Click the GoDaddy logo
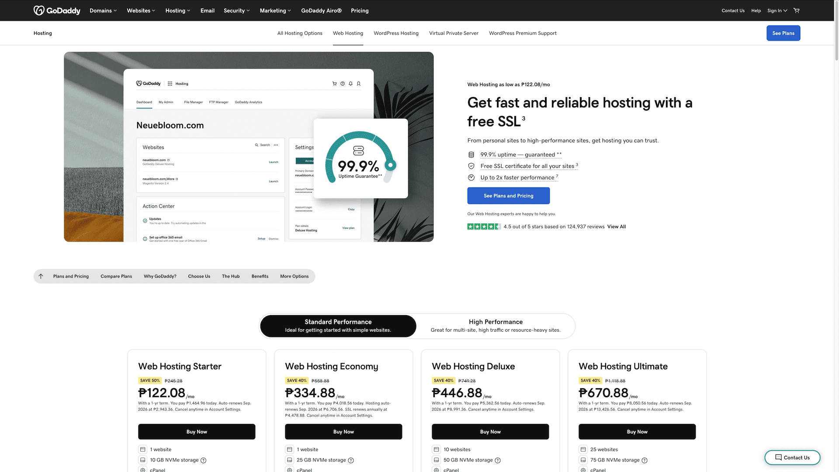 pos(57,10)
